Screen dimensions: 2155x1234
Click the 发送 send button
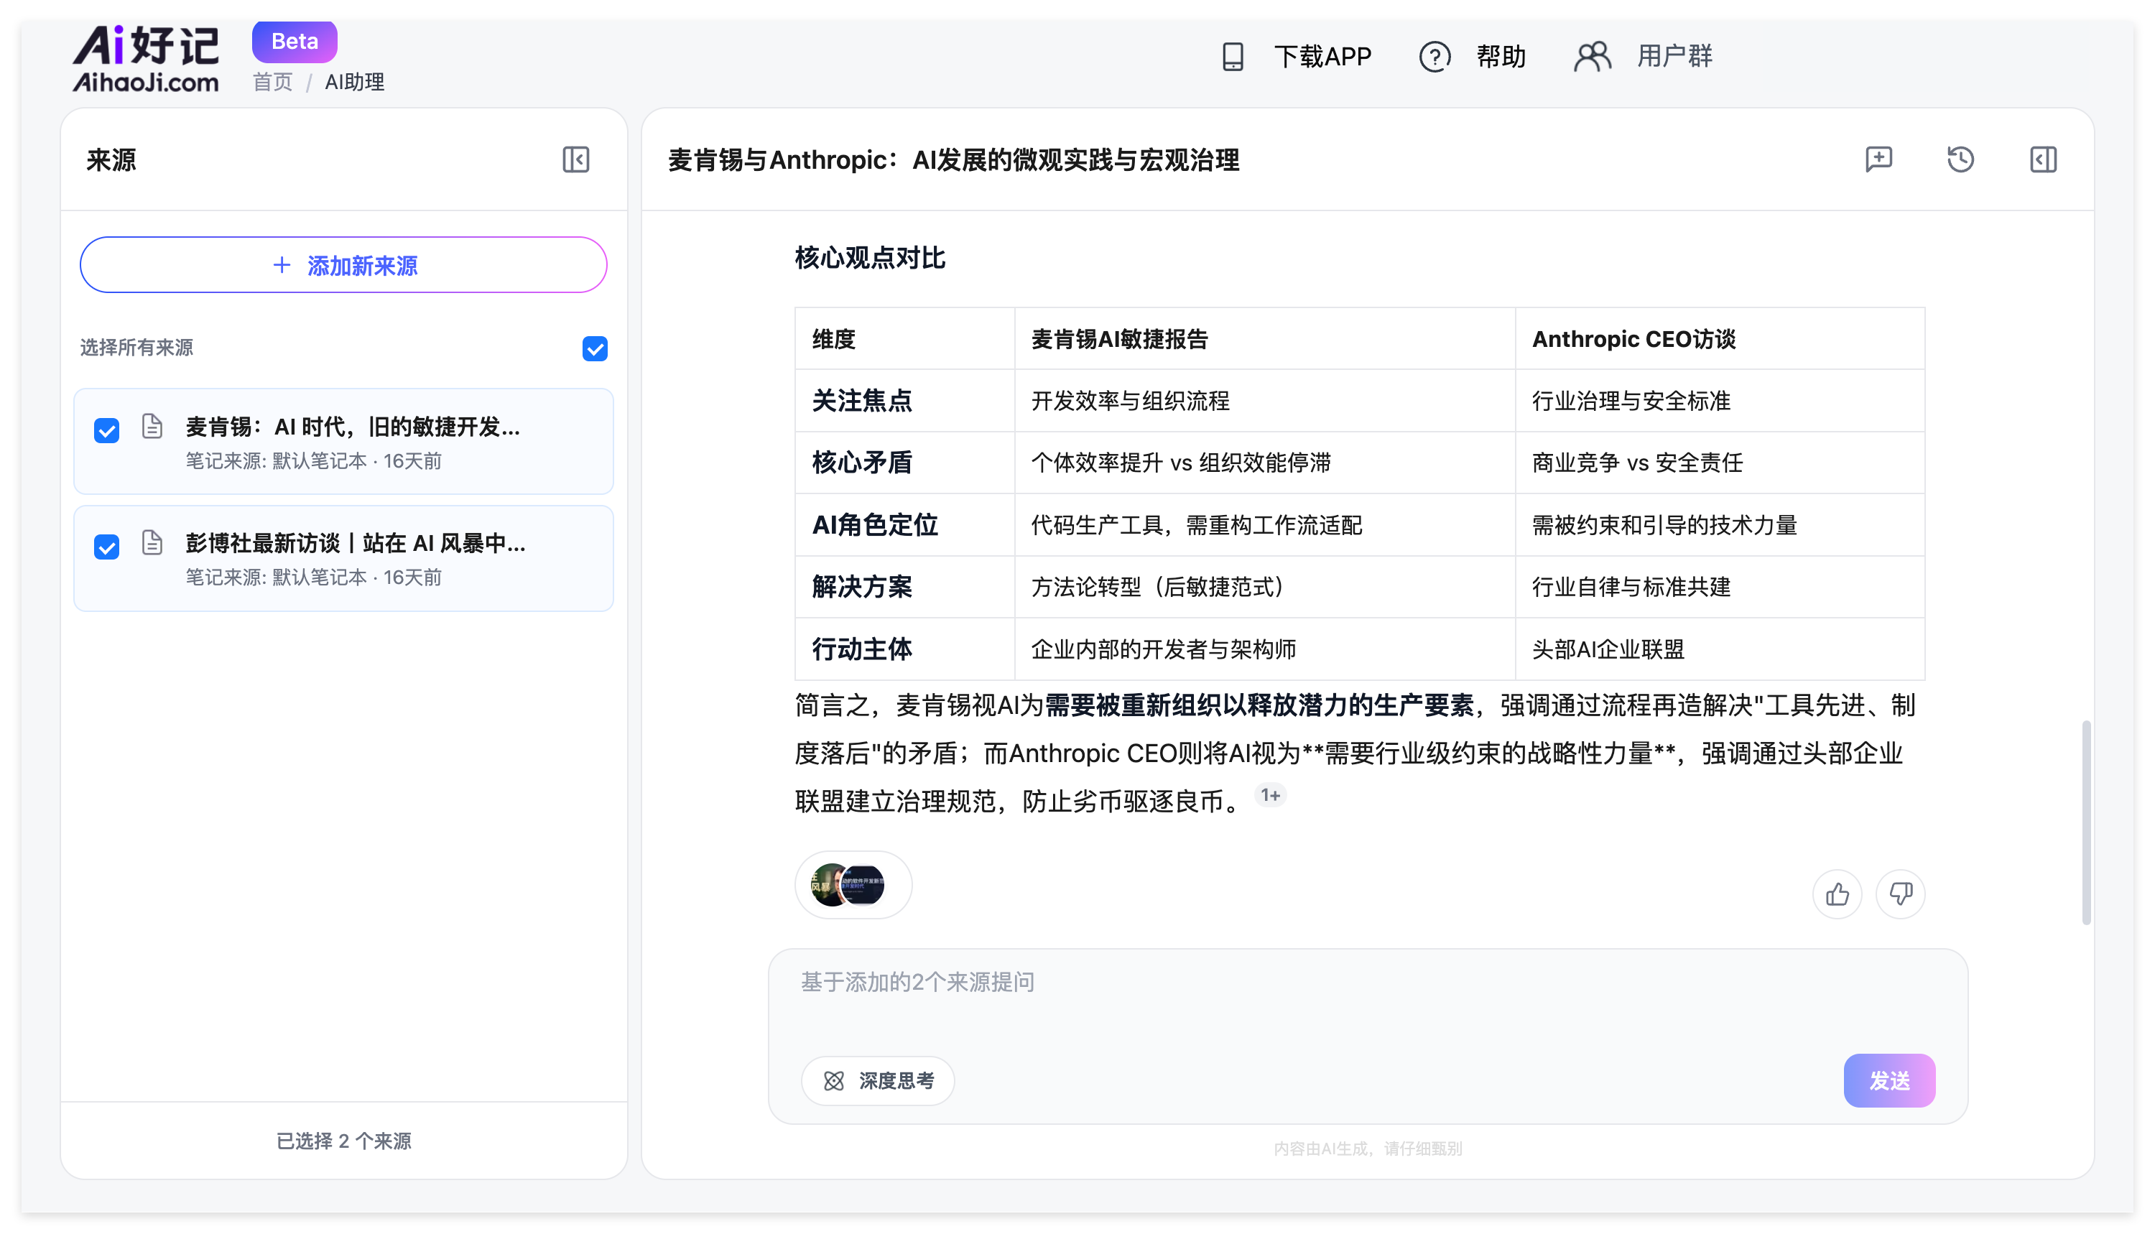click(1889, 1080)
